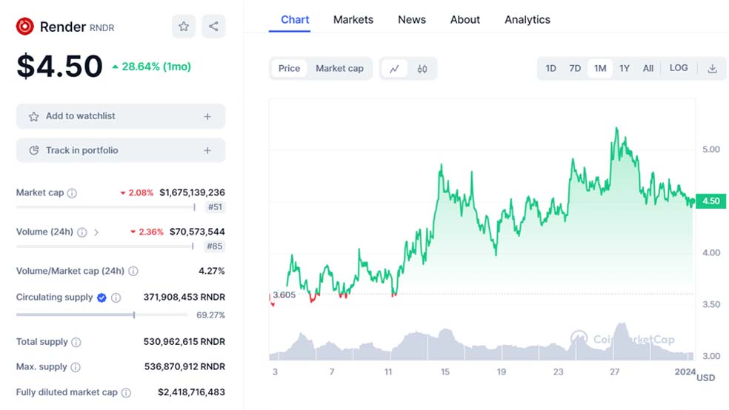Open the Analytics tab
The height and width of the screenshot is (410, 729).
[x=527, y=19]
